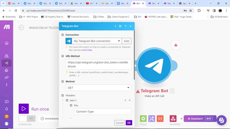Open the Team people icon in sidebar
230x129 pixels.
click(7, 56)
